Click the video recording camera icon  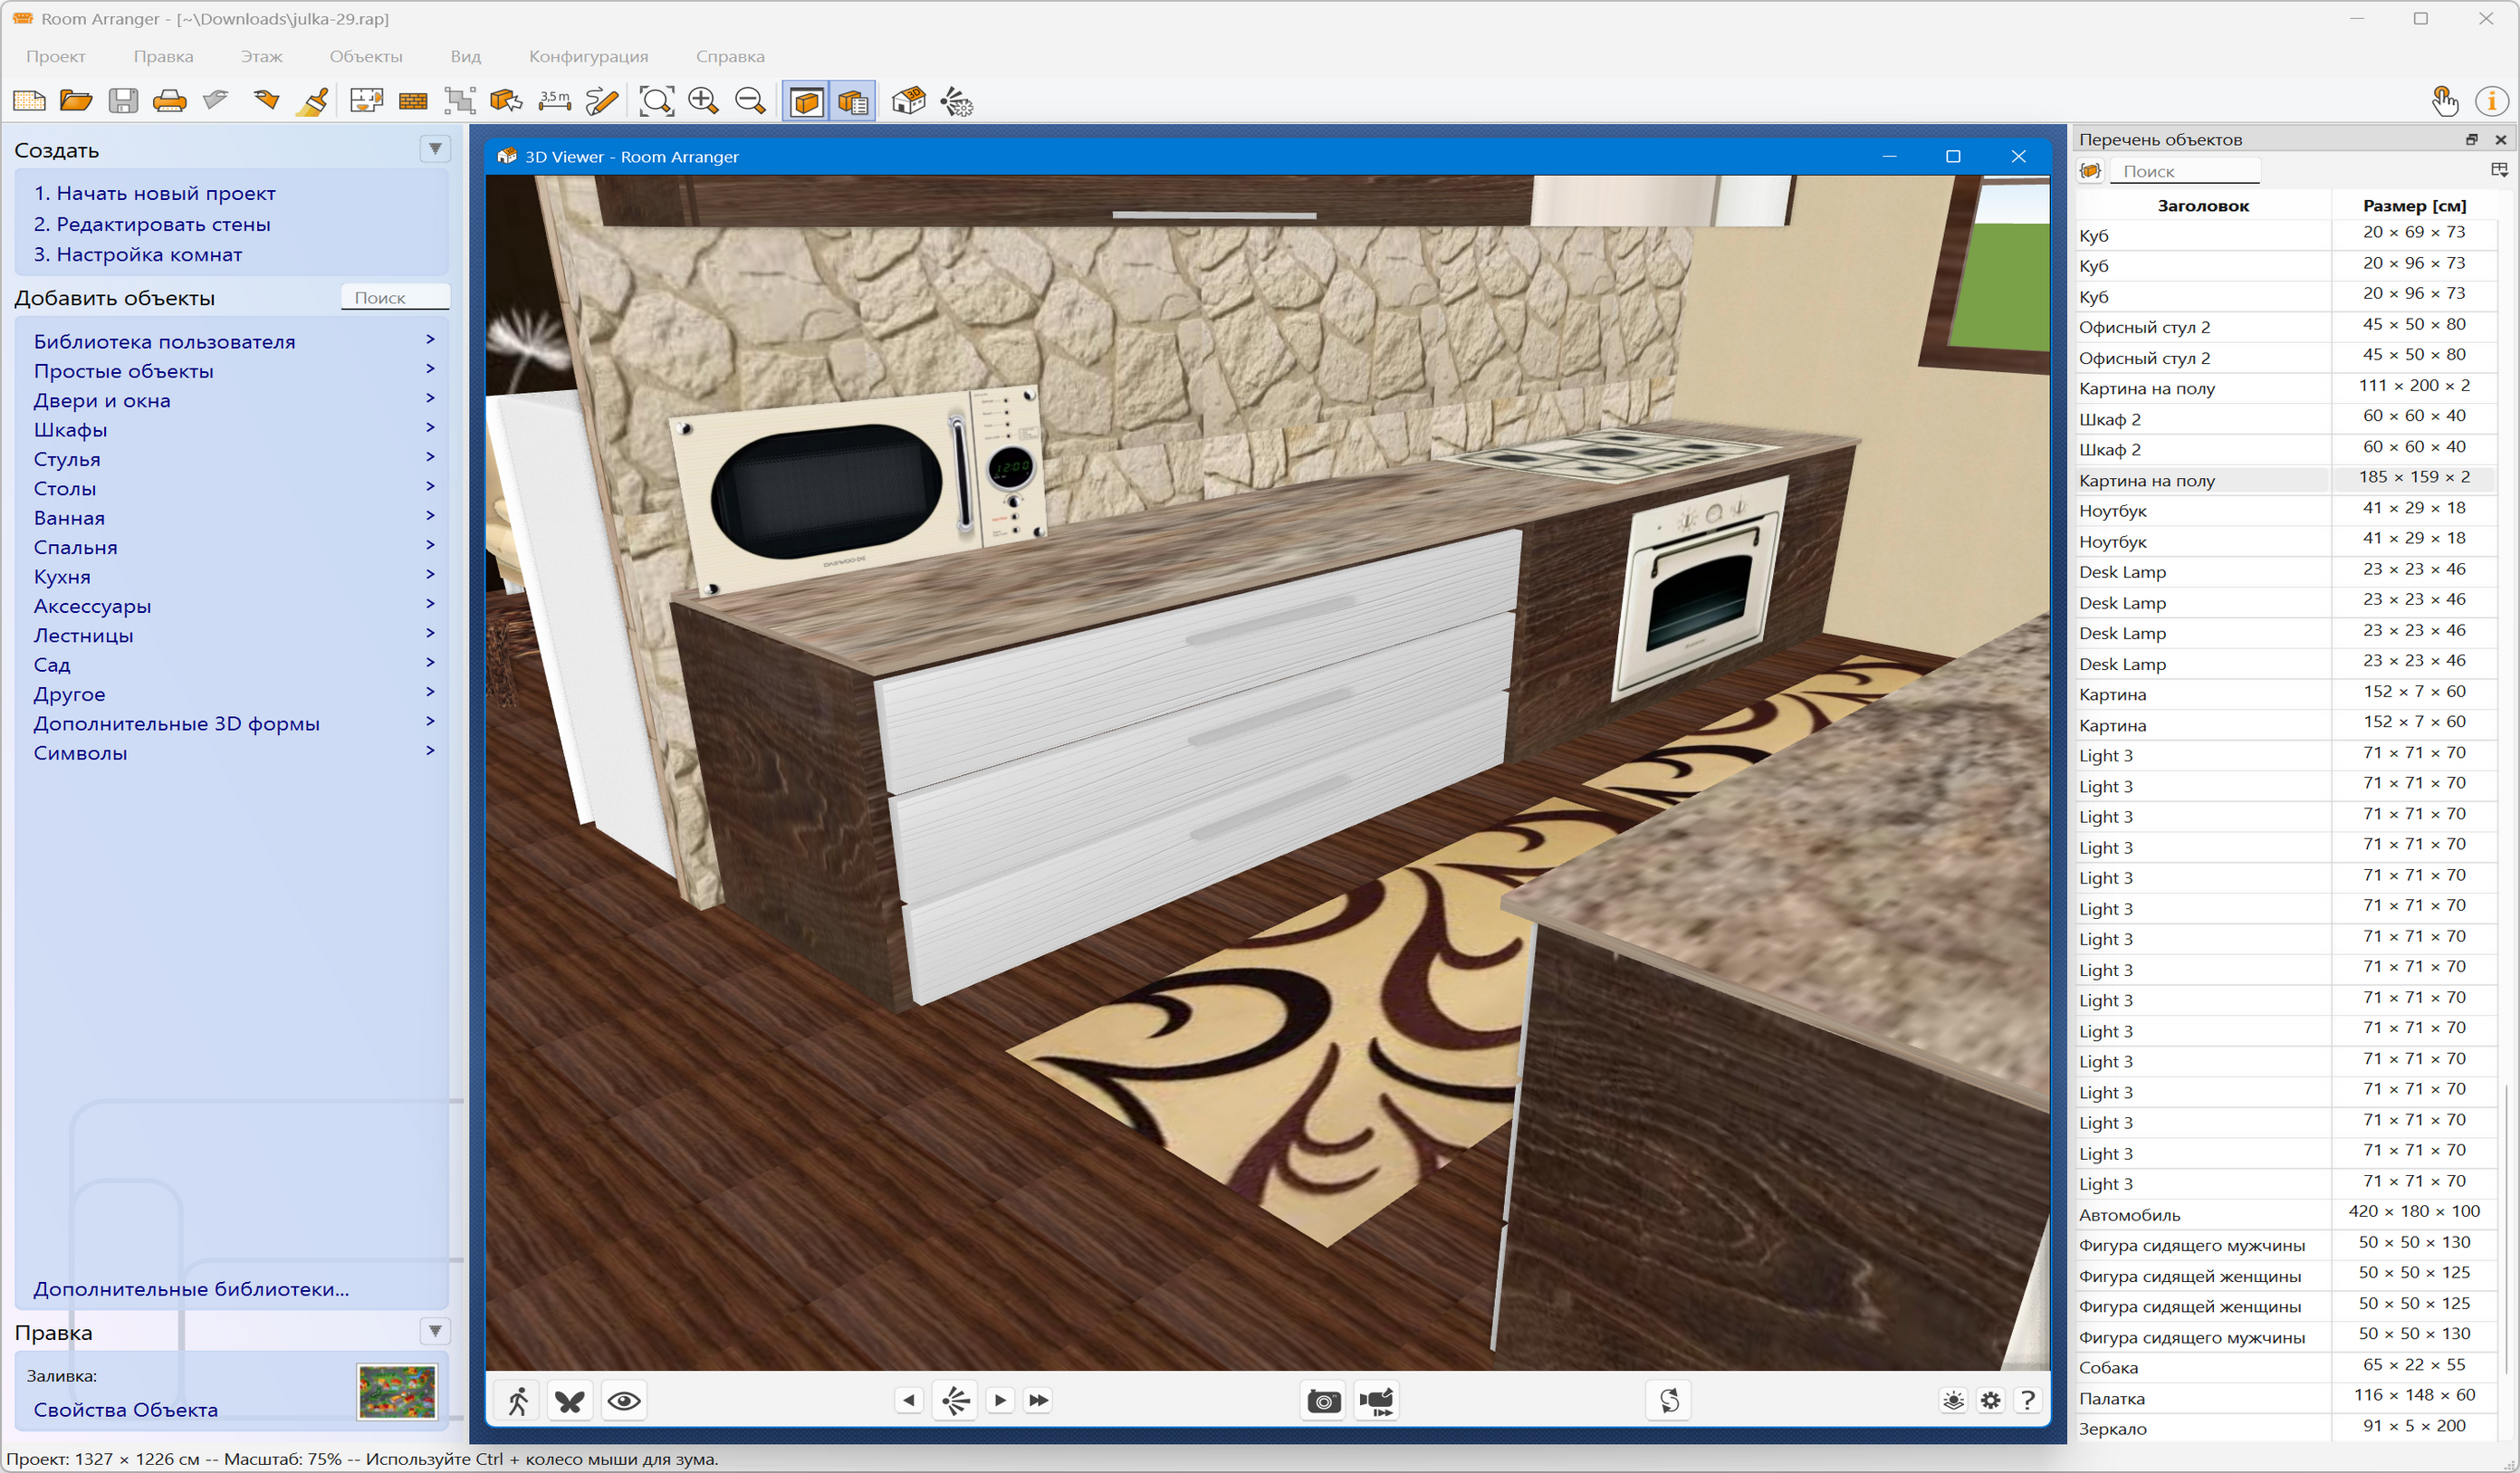(x=1377, y=1401)
